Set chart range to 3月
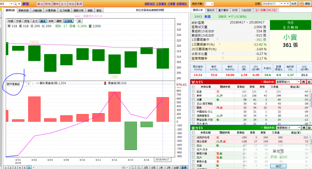 point(146,167)
